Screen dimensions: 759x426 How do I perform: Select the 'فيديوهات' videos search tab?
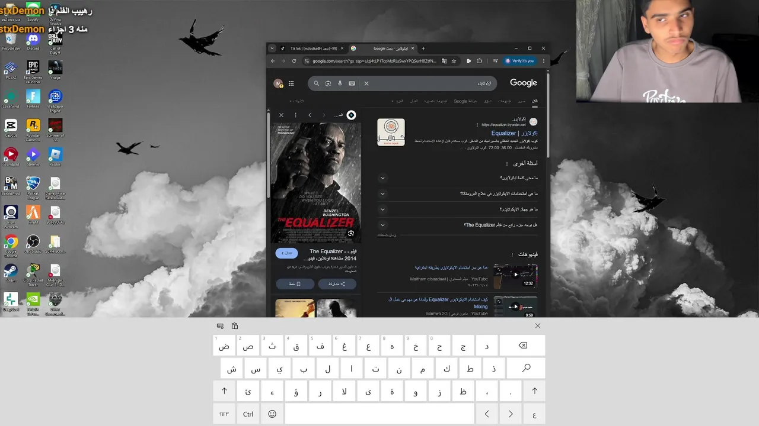(504, 101)
